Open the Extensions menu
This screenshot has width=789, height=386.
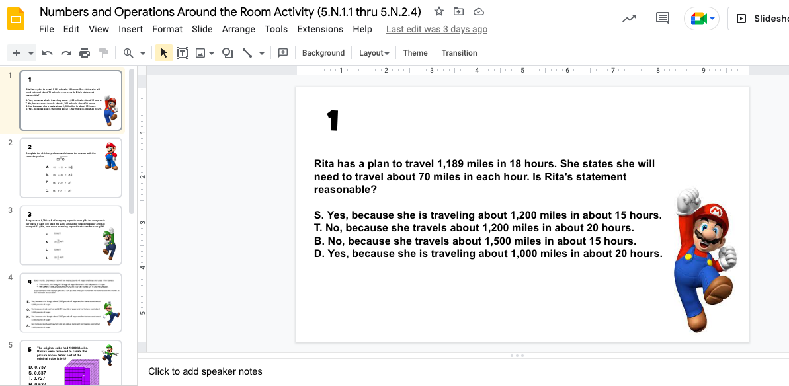tap(320, 29)
